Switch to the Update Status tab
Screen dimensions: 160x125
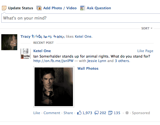[20, 8]
